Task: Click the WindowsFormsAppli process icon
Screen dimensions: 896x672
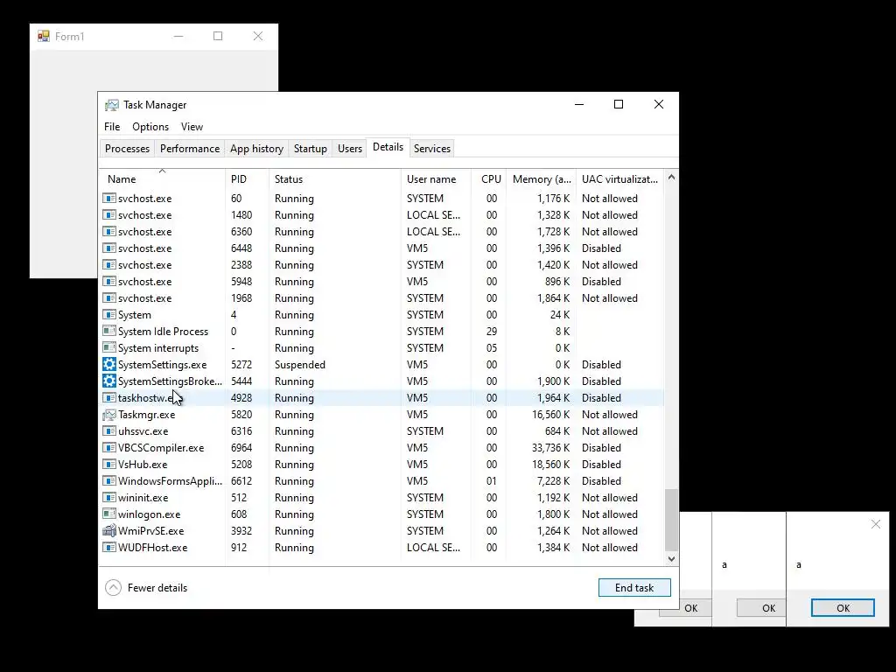Action: [109, 481]
